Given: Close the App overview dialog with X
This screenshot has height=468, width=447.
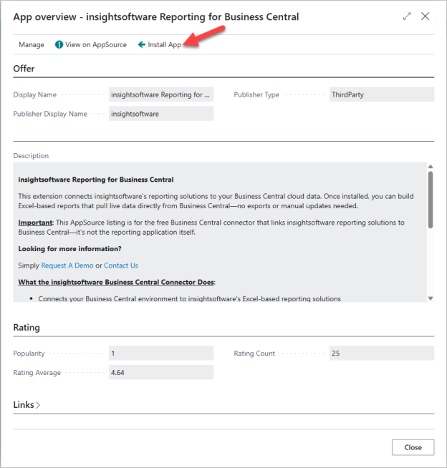Looking at the screenshot, I should point(425,16).
